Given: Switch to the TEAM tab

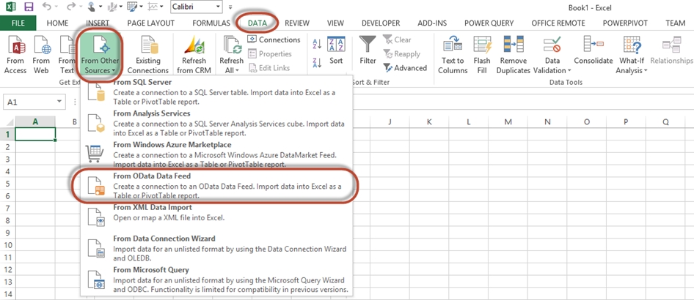Looking at the screenshot, I should click(x=675, y=23).
